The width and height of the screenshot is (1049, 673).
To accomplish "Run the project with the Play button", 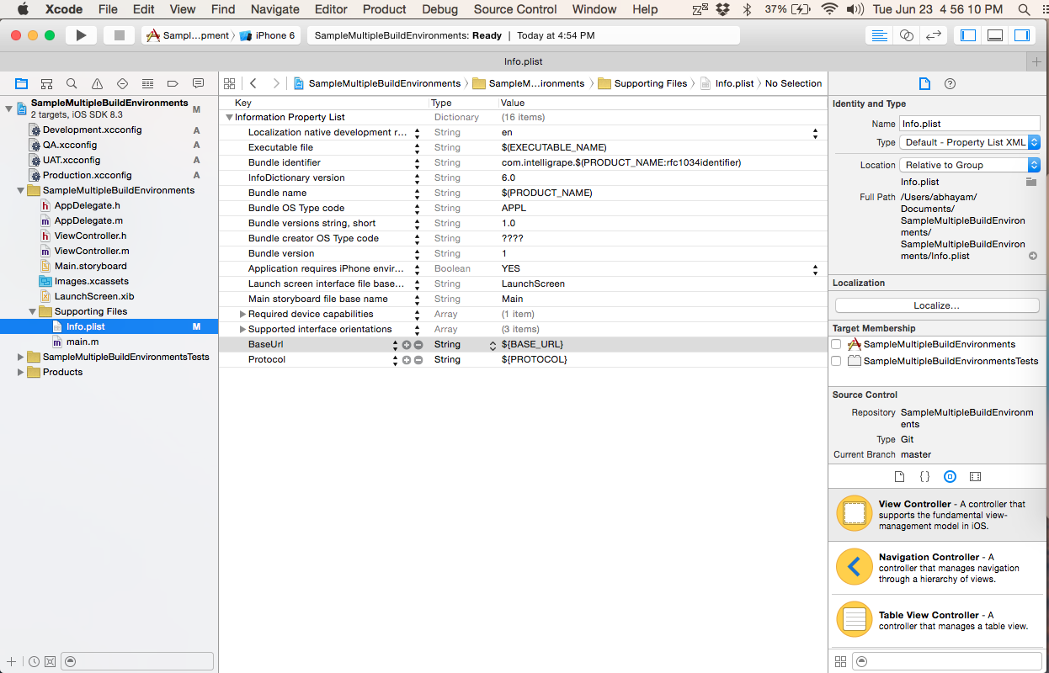I will (x=81, y=35).
